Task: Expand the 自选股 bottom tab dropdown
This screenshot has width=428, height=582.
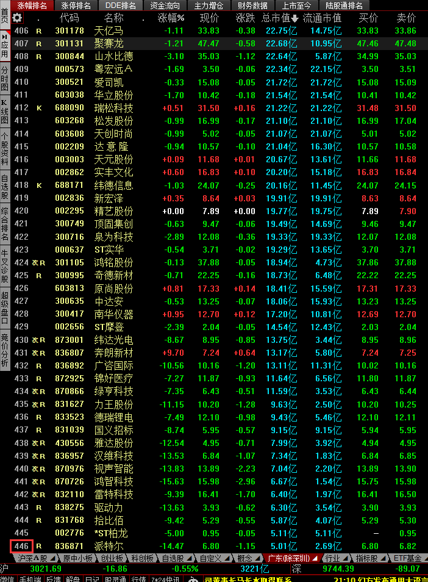Action: tap(189, 558)
